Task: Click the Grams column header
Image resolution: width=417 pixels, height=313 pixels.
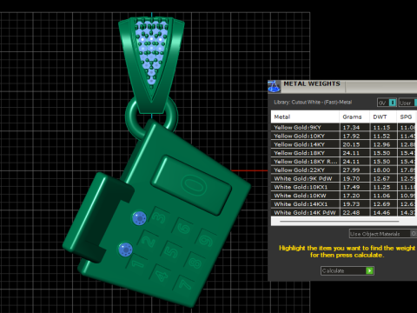Action: [354, 117]
